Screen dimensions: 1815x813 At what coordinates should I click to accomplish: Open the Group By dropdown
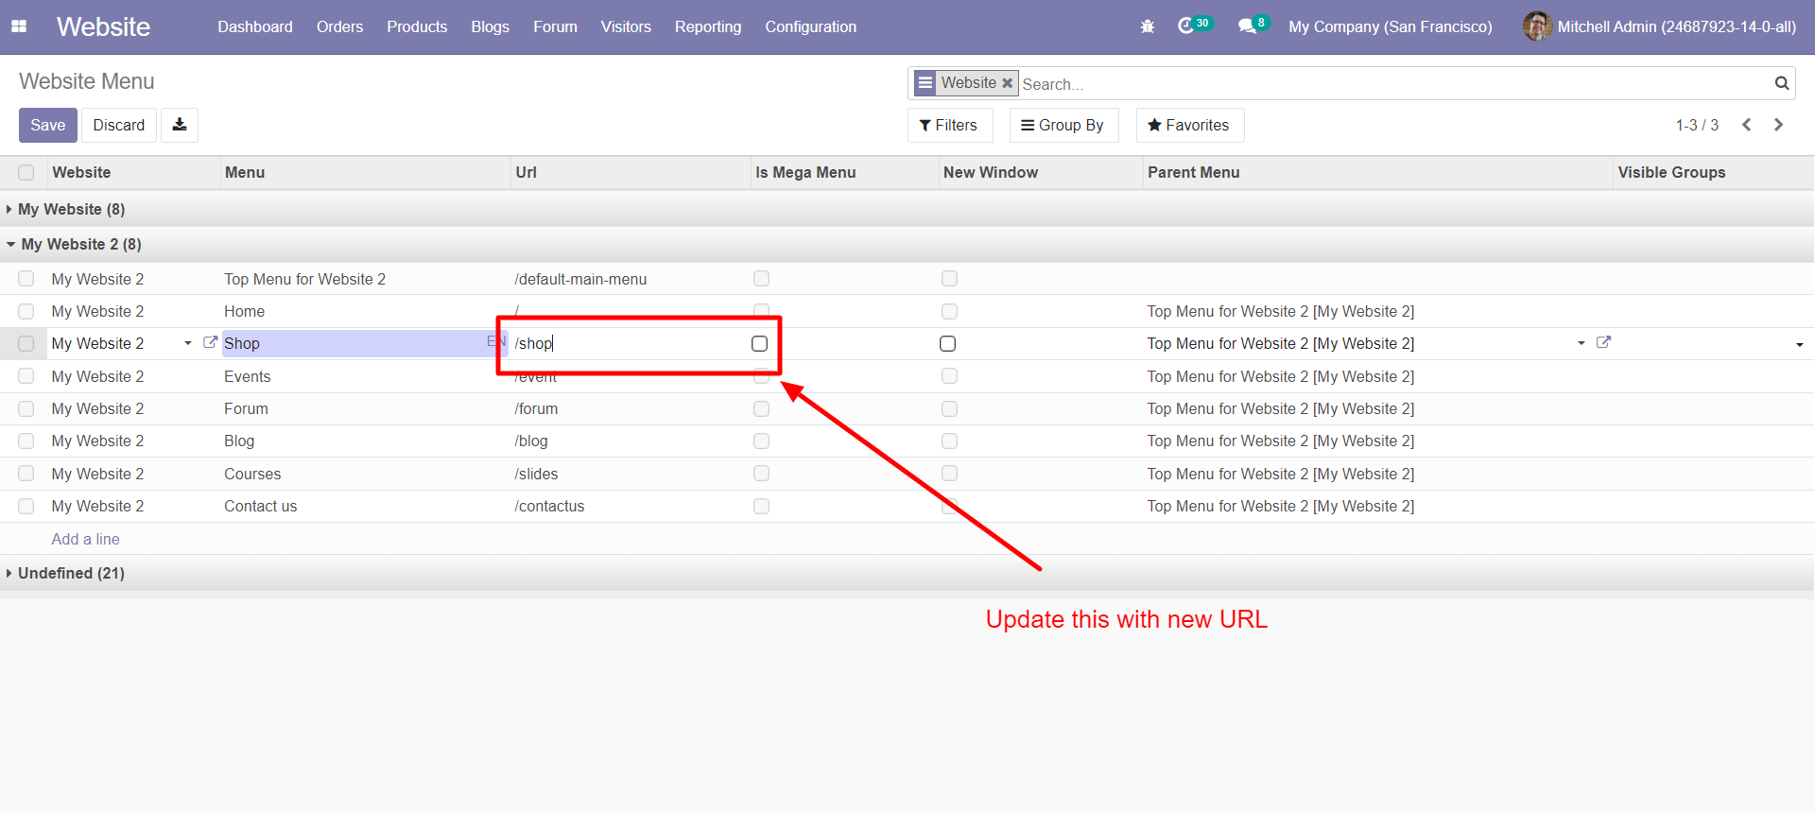1063,125
